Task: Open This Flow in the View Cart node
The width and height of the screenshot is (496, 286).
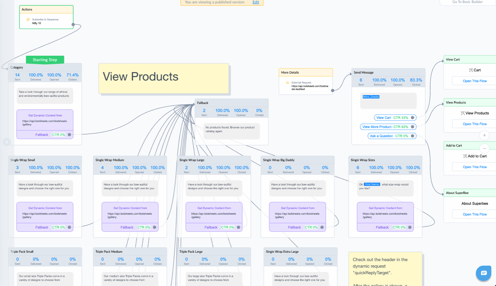Action: [475, 81]
